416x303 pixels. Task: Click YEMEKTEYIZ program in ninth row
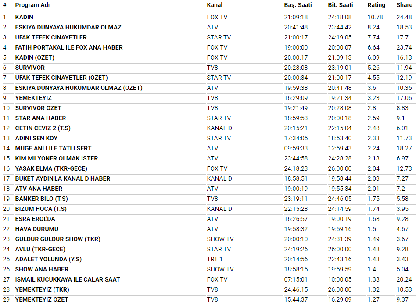click(x=33, y=98)
